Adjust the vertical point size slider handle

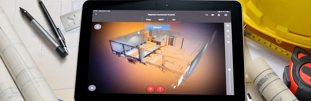229,69
